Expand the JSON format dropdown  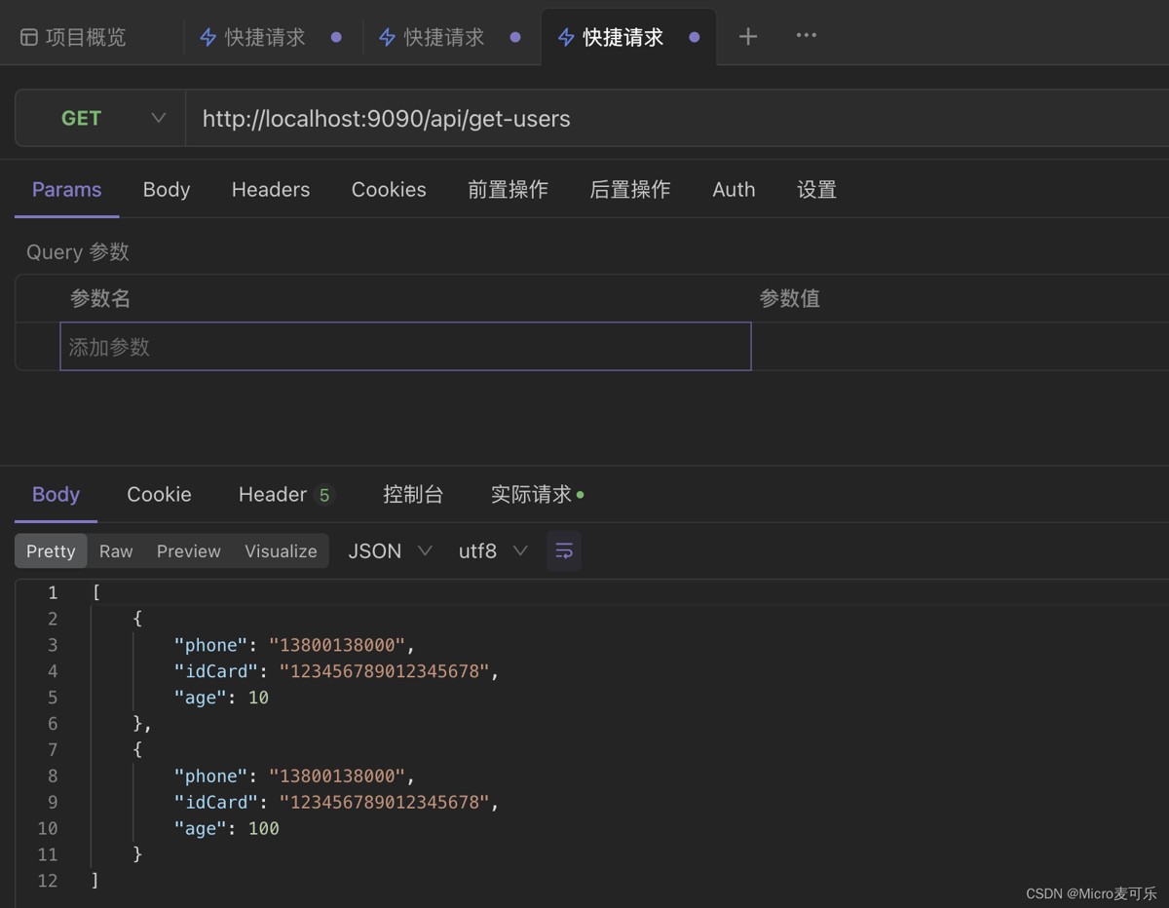coord(390,551)
